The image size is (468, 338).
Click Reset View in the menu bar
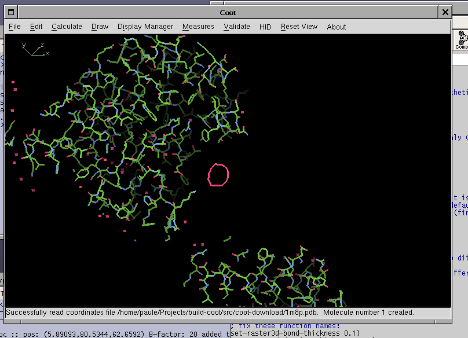(x=299, y=27)
